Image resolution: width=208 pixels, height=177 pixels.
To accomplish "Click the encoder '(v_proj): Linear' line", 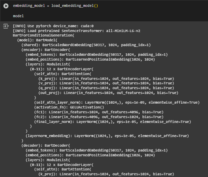I will [x=106, y=83].
